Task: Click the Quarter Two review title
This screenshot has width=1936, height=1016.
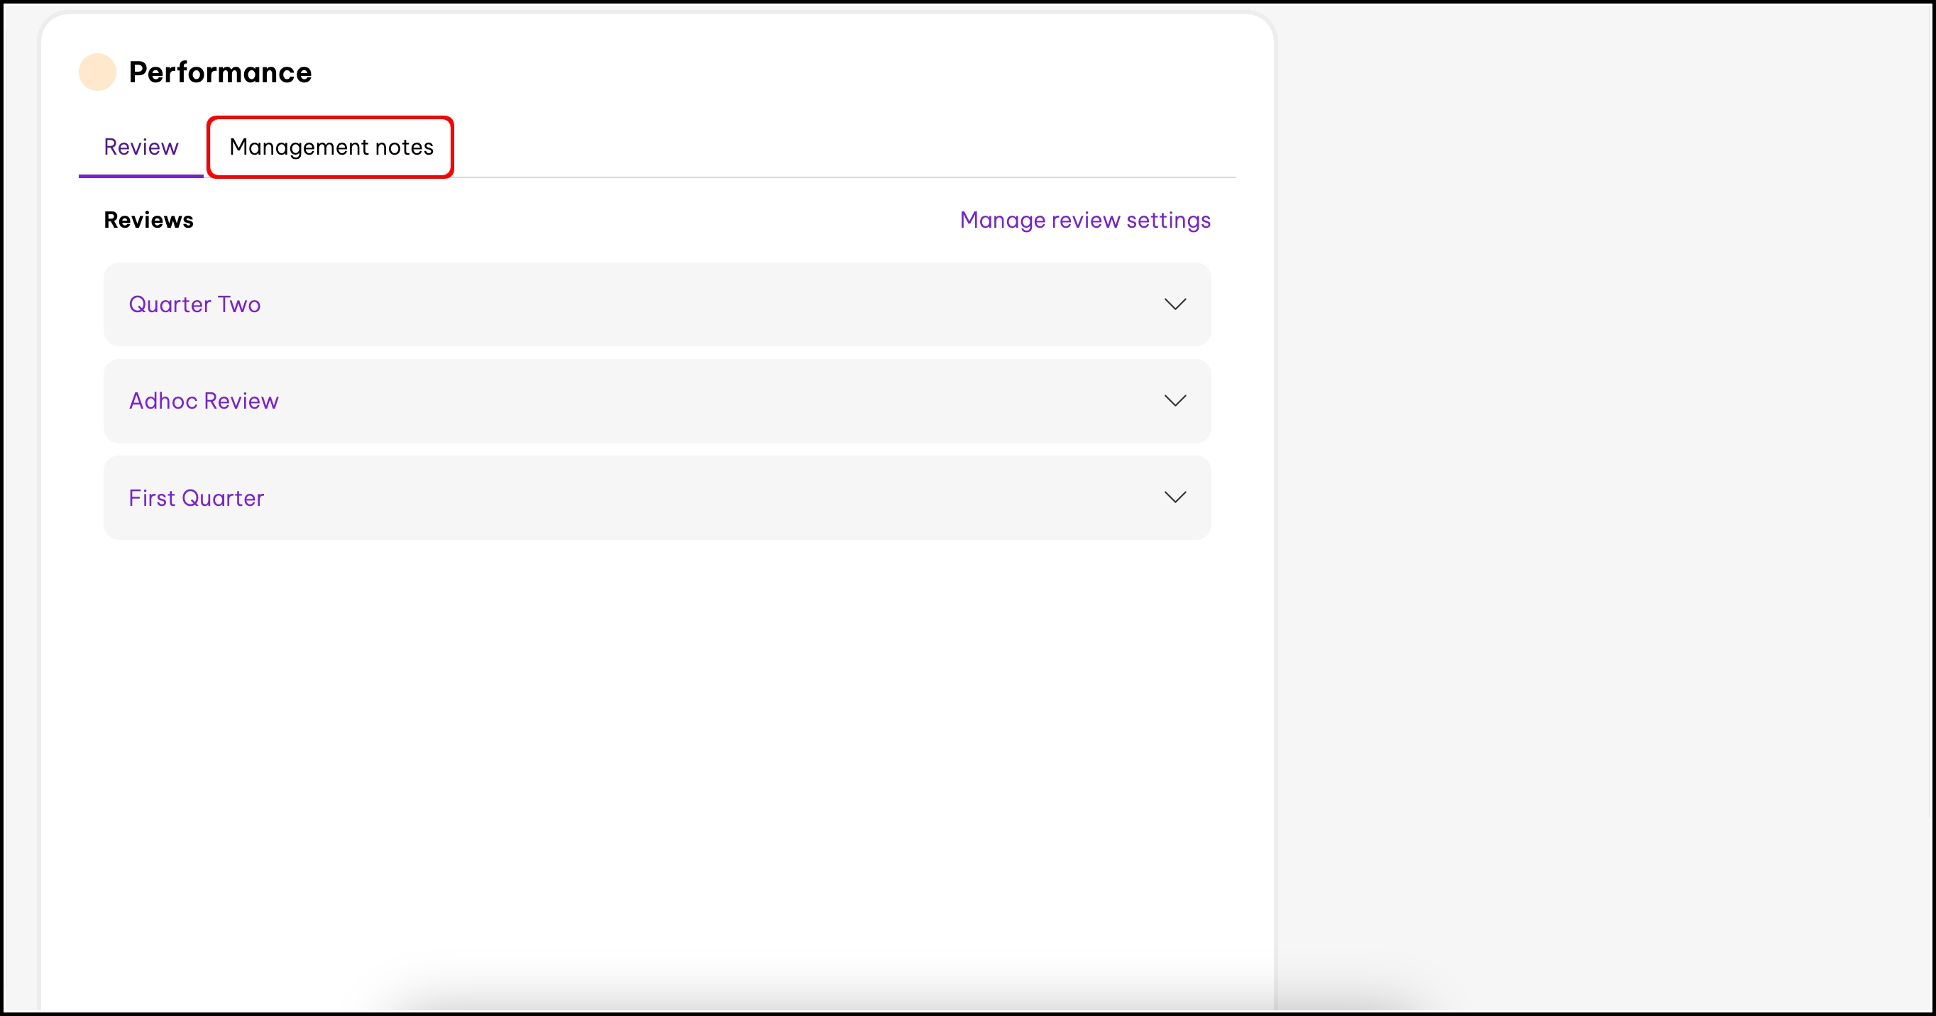Action: click(x=194, y=304)
